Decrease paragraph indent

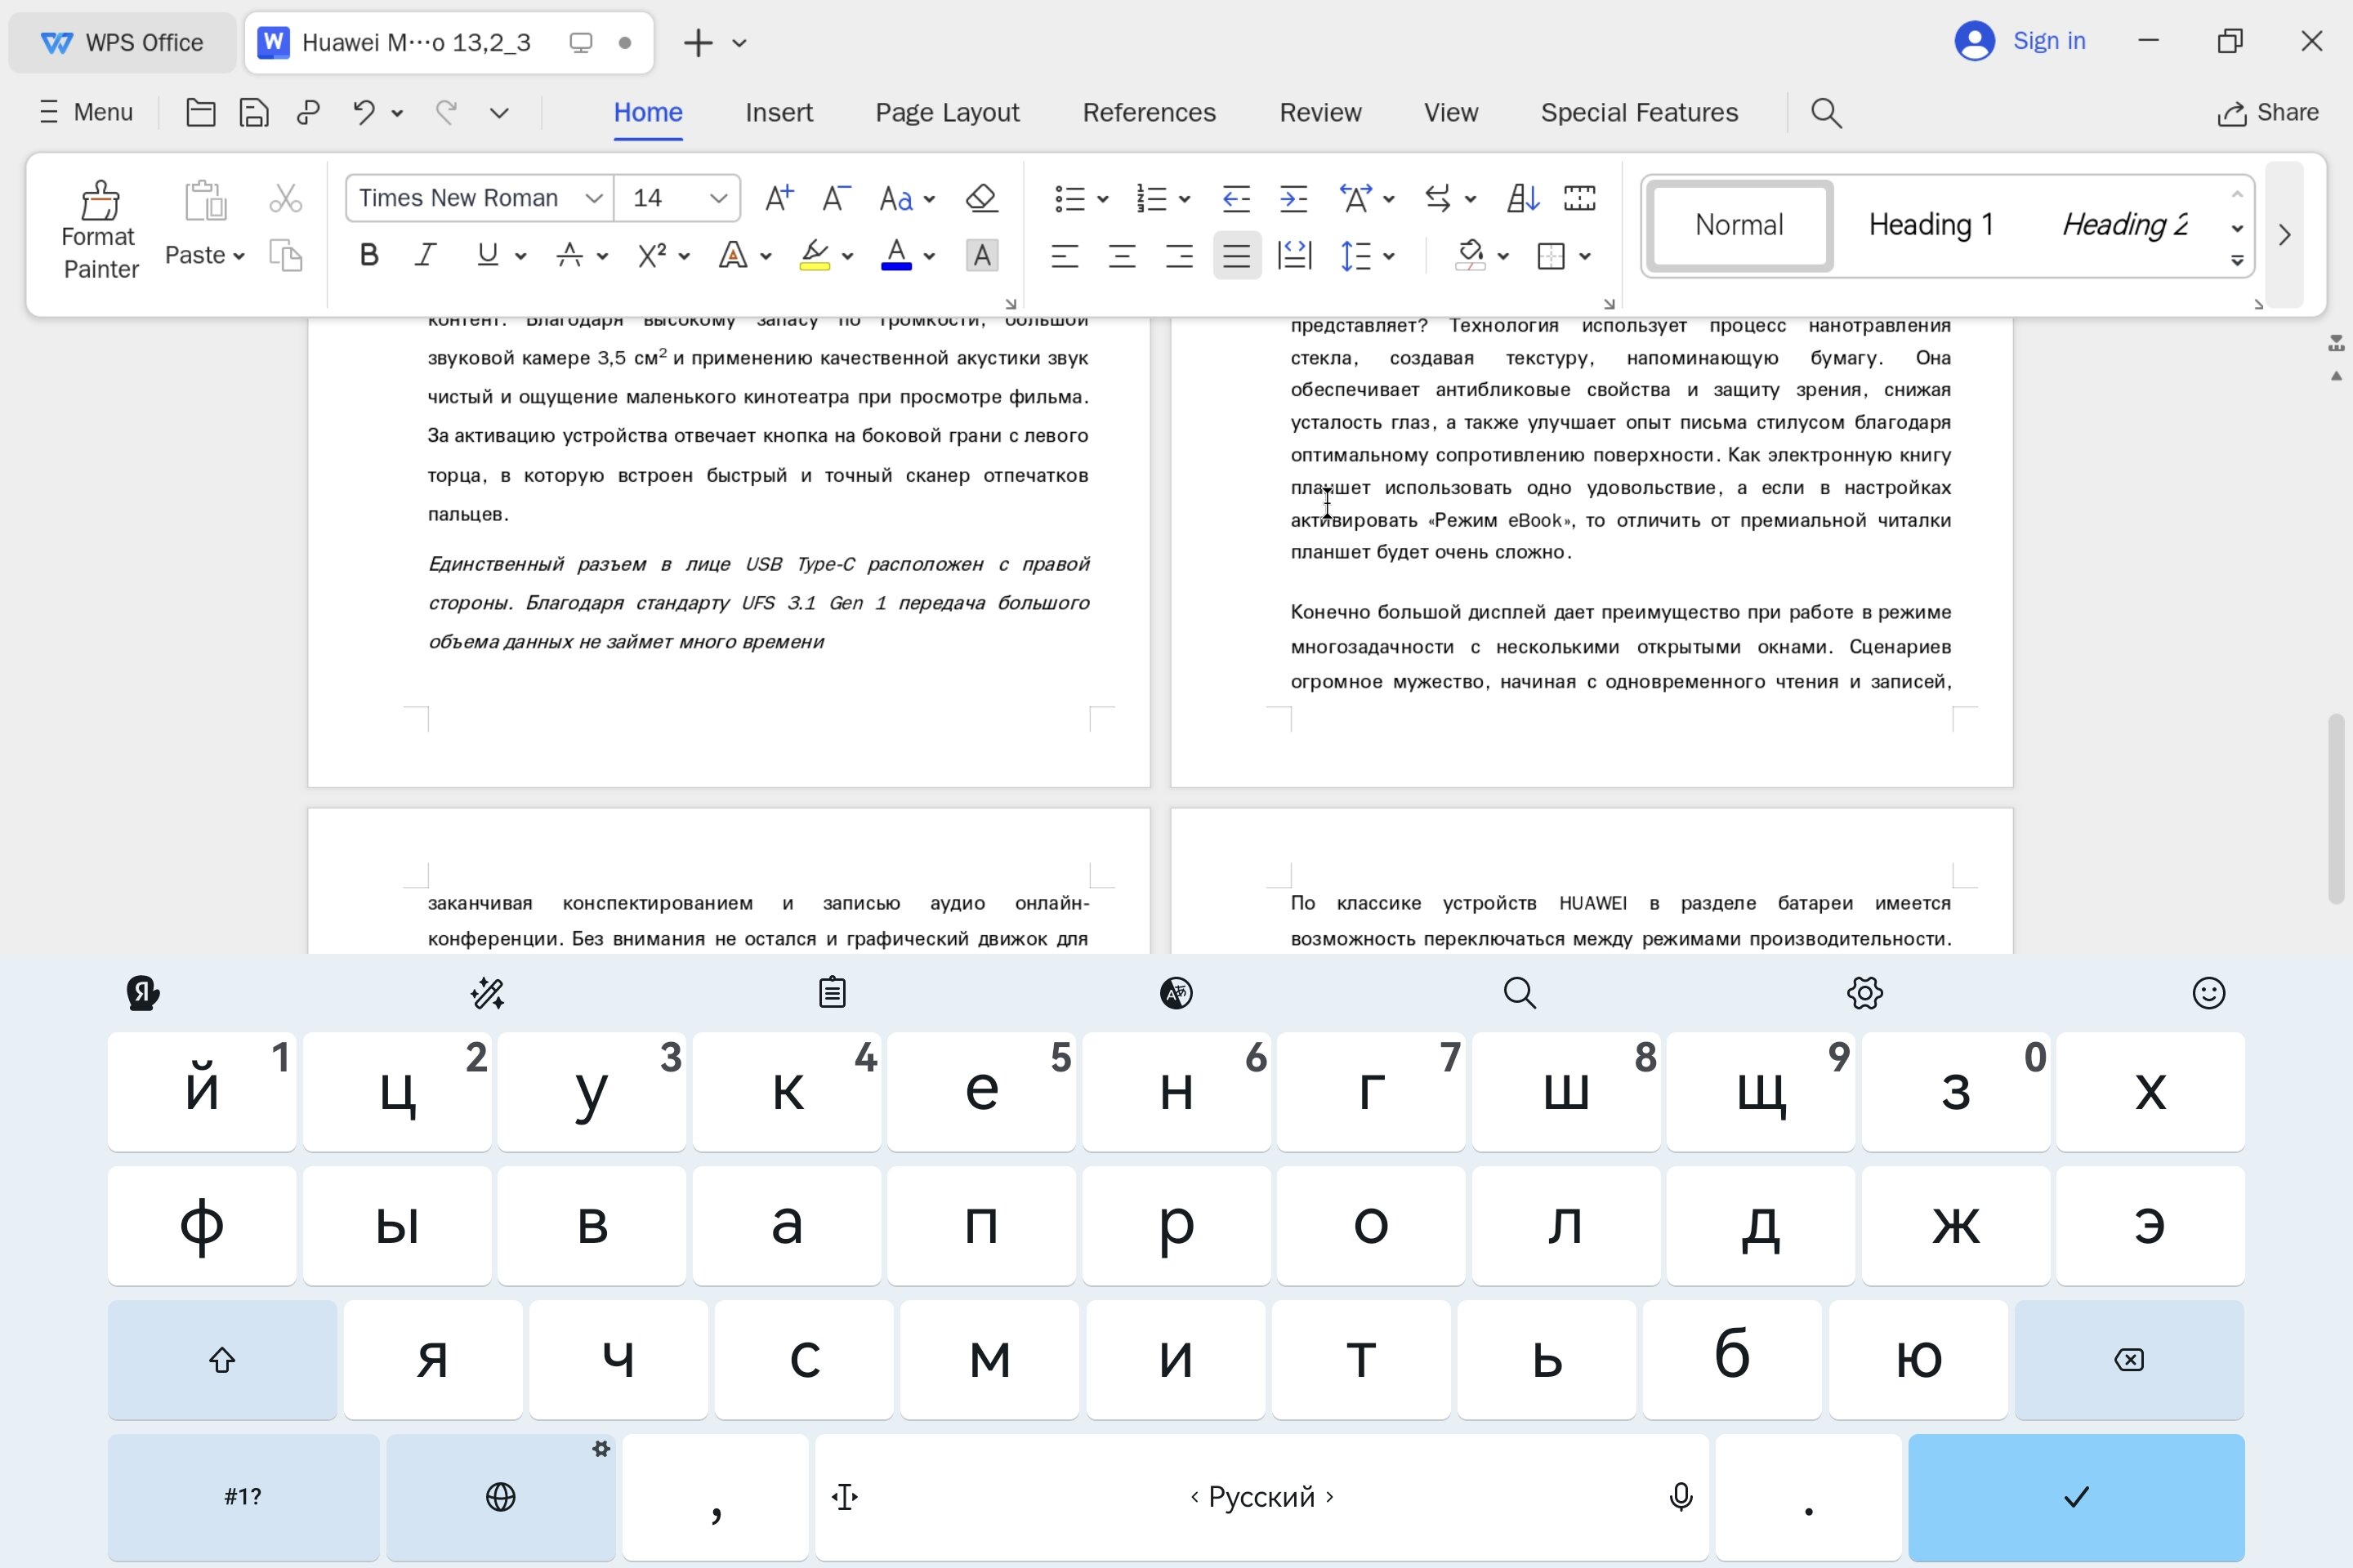coord(1236,198)
